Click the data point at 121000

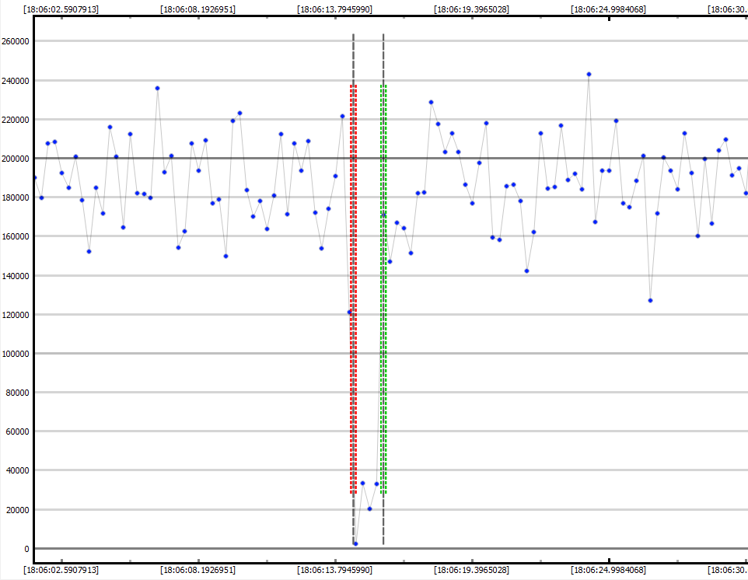coord(349,312)
